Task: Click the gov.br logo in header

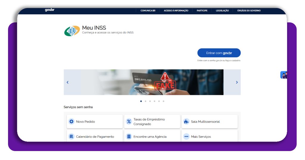Action: [x=49, y=10]
